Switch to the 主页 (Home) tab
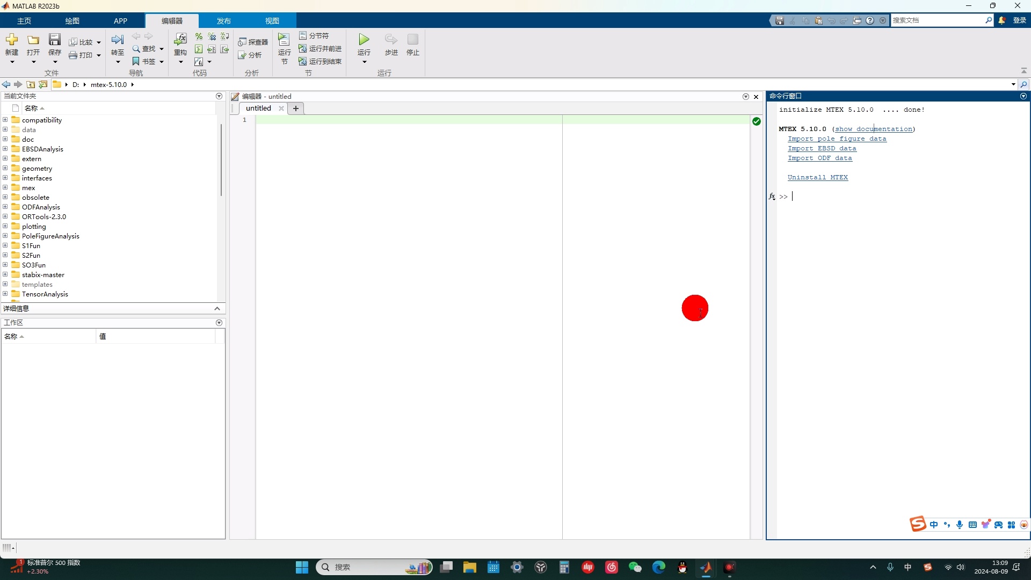Viewport: 1031px width, 580px height. pyautogui.click(x=24, y=21)
